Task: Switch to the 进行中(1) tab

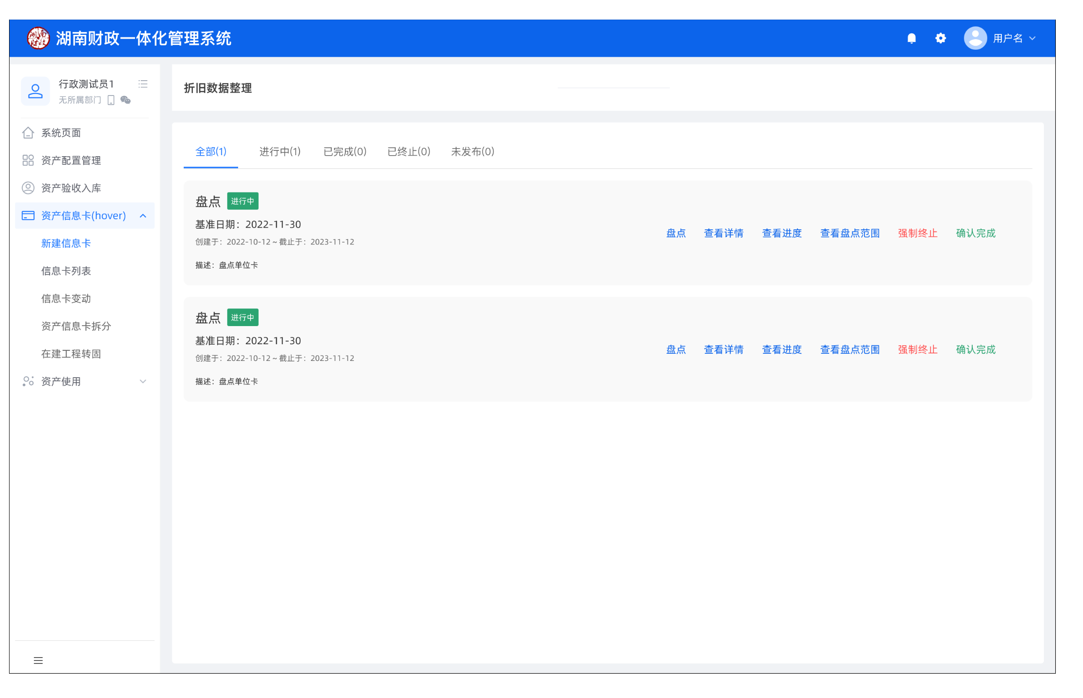Action: (280, 152)
